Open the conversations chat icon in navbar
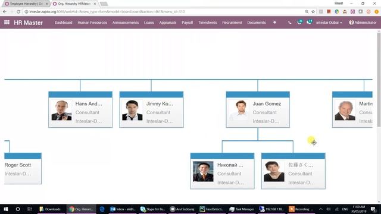 click(x=309, y=22)
